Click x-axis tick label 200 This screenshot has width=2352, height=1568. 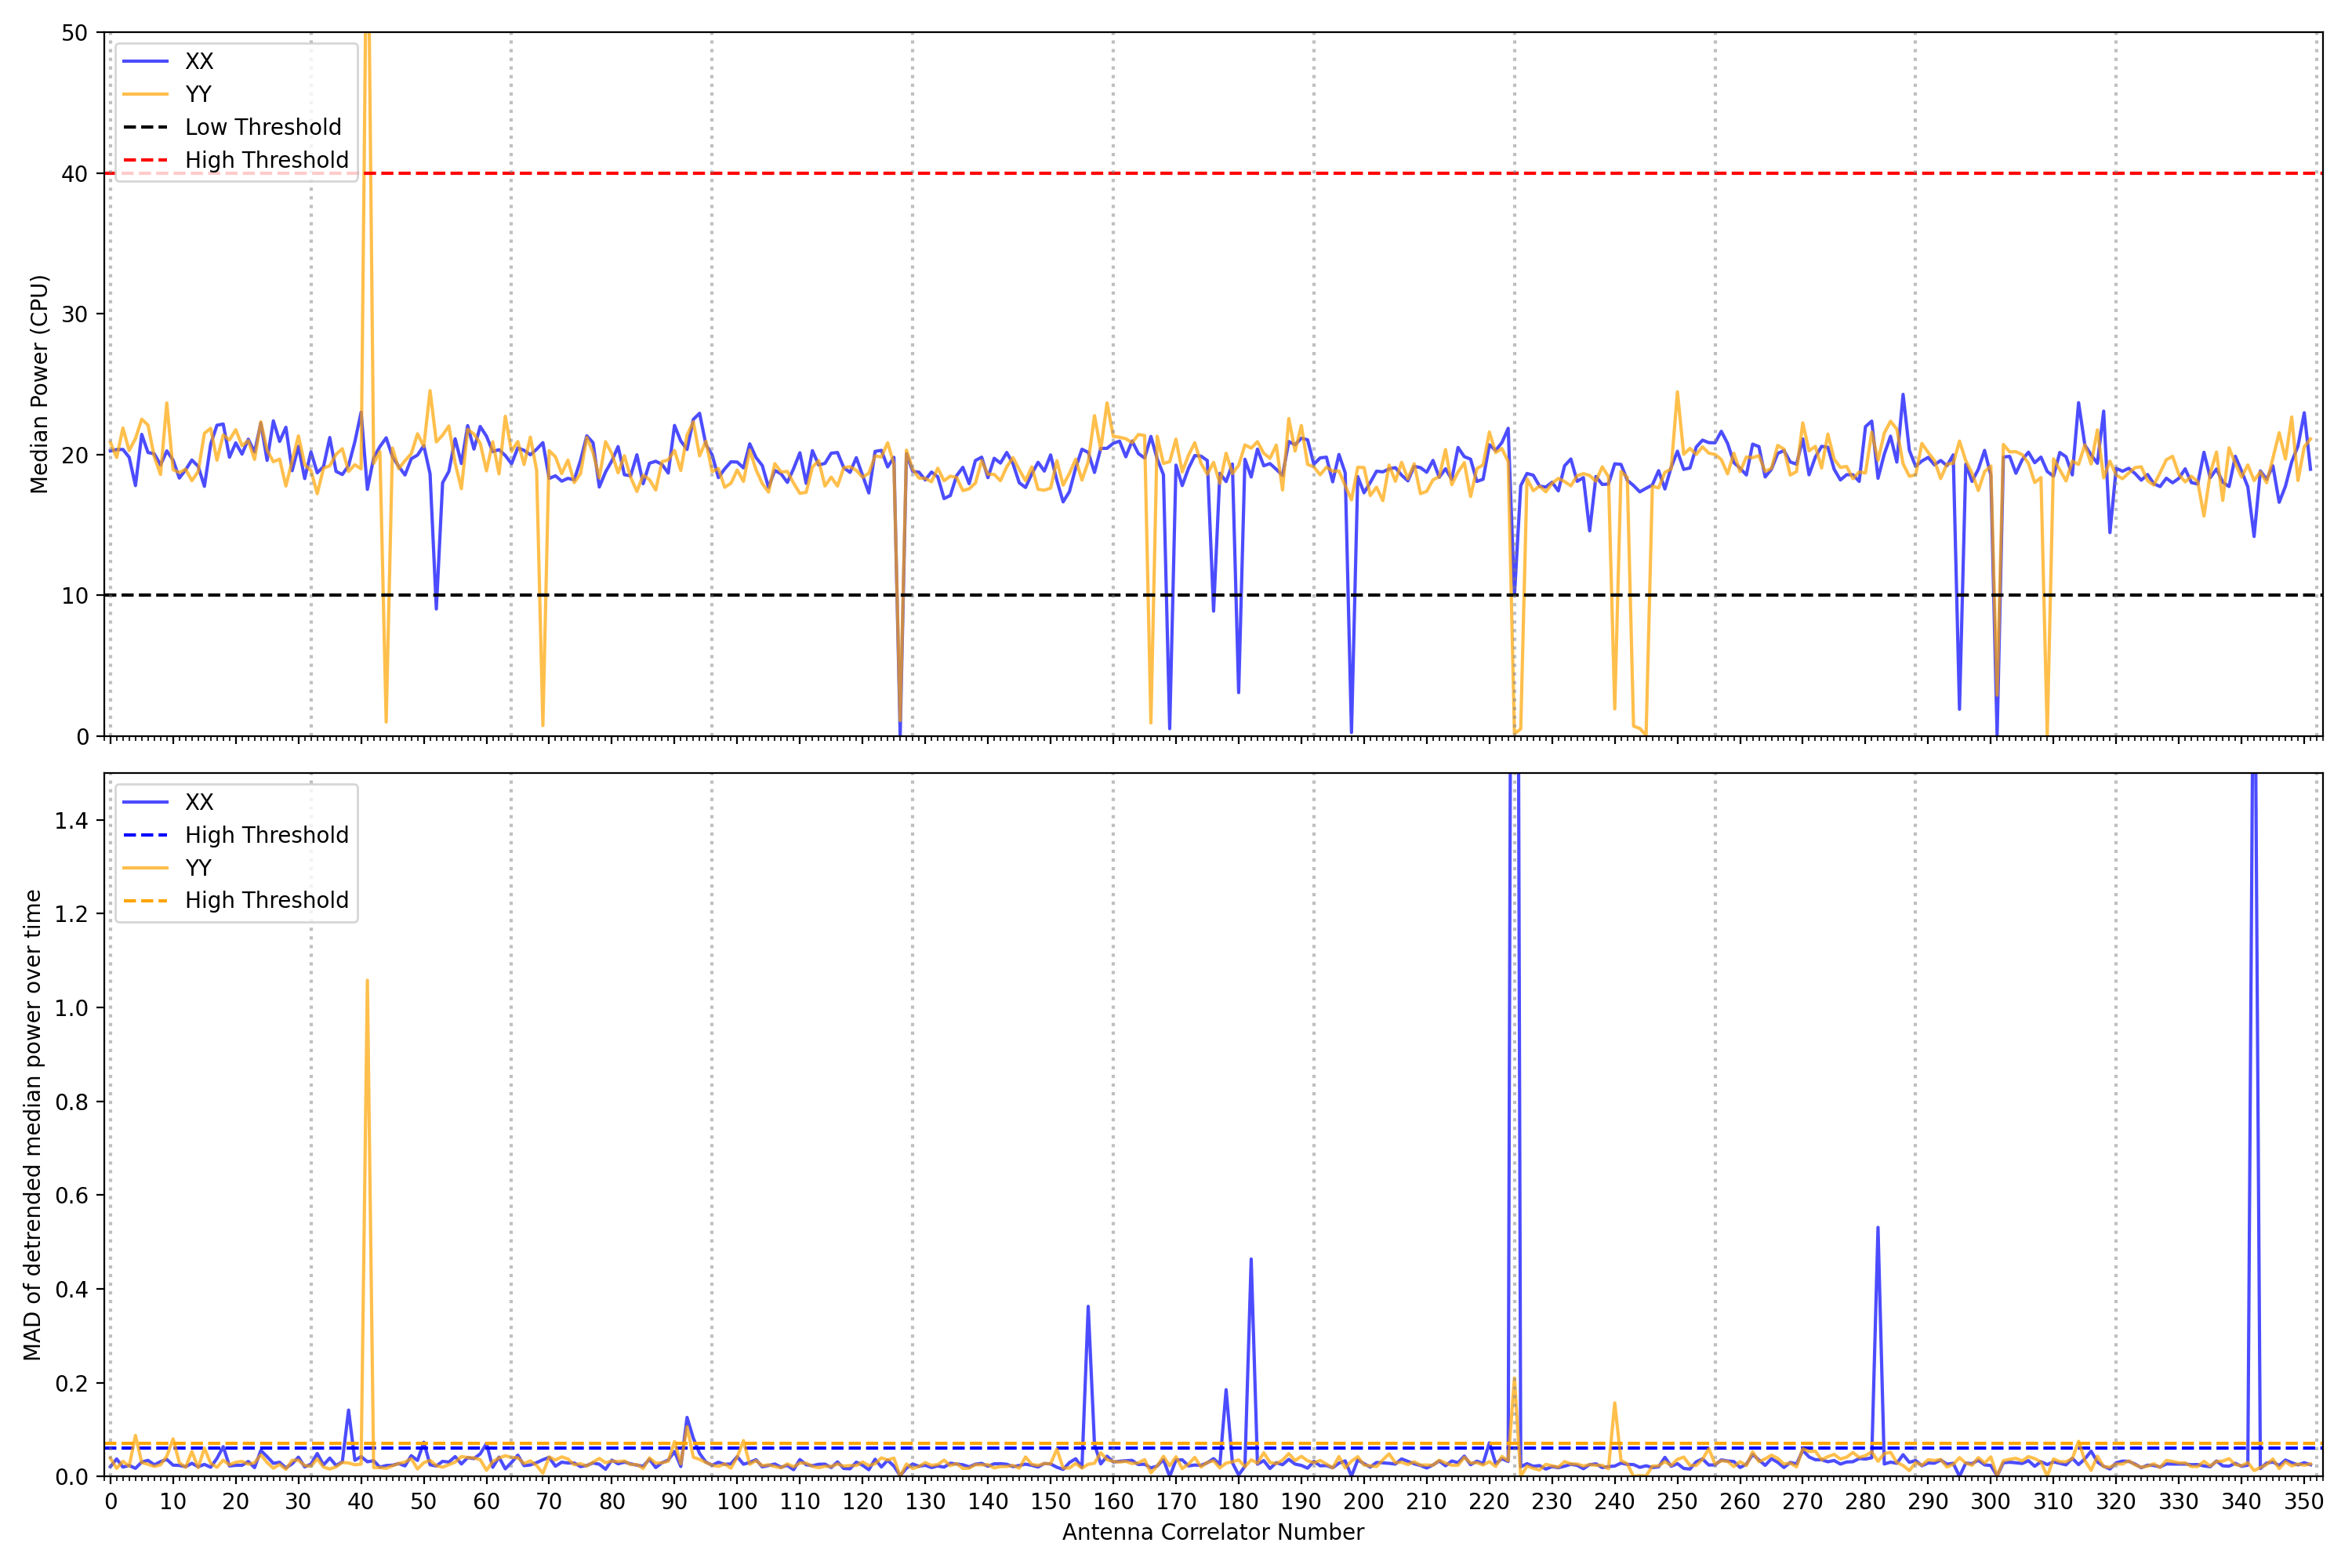(x=1363, y=1502)
